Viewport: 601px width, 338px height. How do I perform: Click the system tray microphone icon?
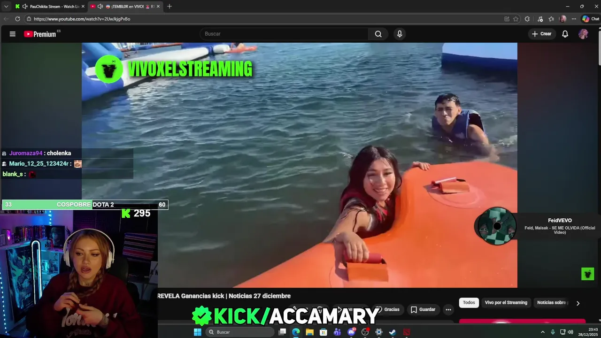[x=553, y=332]
